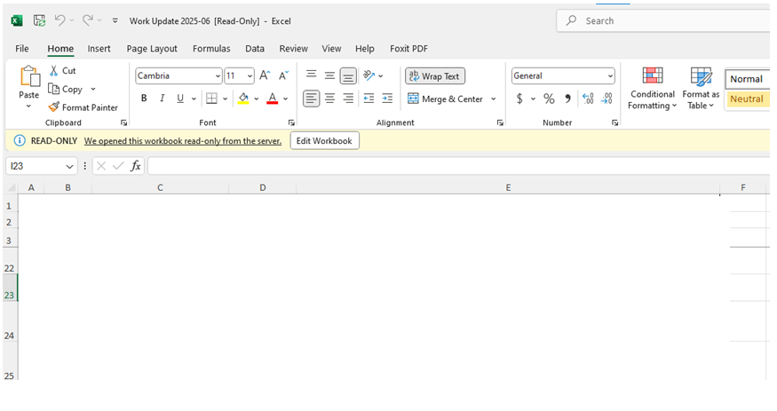Screen dimensions: 777x411
Task: Undo the last action
Action: pyautogui.click(x=60, y=20)
